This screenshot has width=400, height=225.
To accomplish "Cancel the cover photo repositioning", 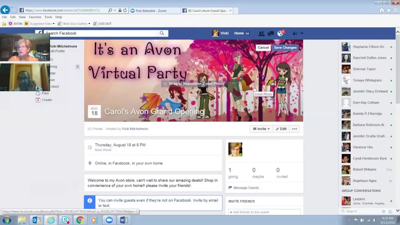I will click(x=263, y=47).
